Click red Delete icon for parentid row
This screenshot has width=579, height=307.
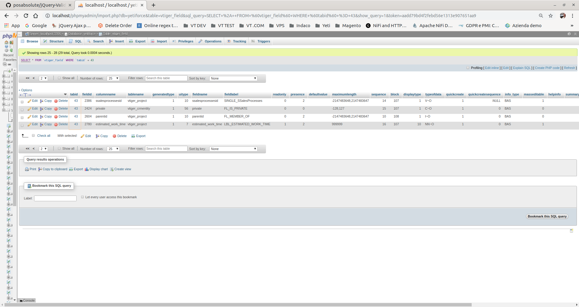[56, 117]
